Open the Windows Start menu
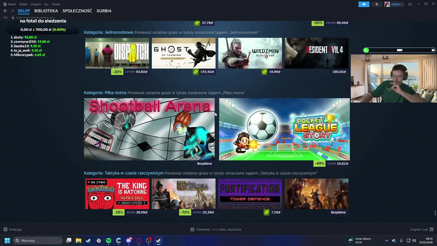 7,241
